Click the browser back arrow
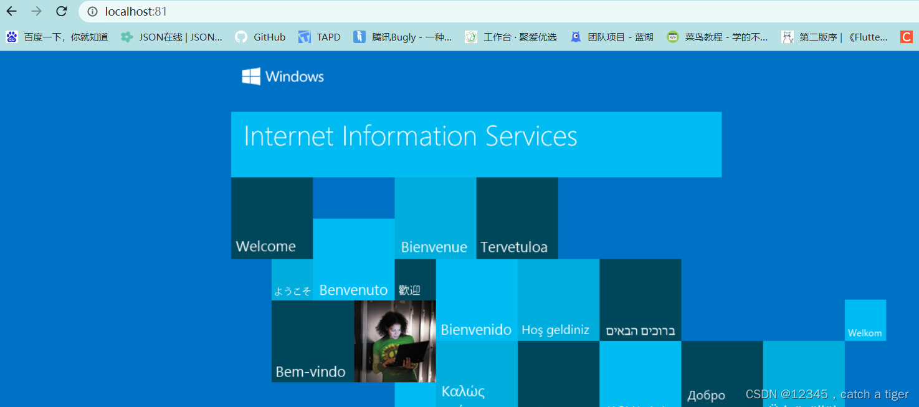The width and height of the screenshot is (919, 407). 12,11
